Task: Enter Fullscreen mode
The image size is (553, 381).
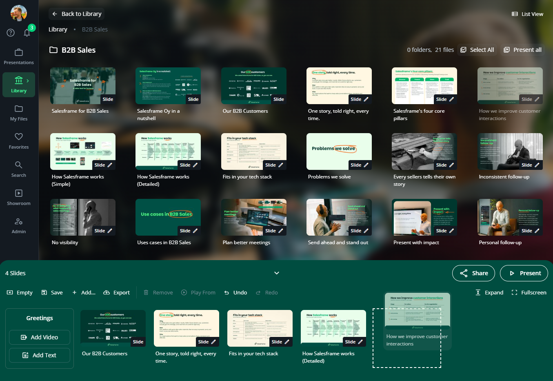Action: click(529, 292)
